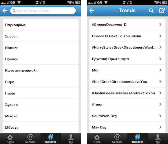Switch to Discover tab in right phone

tap(138, 138)
